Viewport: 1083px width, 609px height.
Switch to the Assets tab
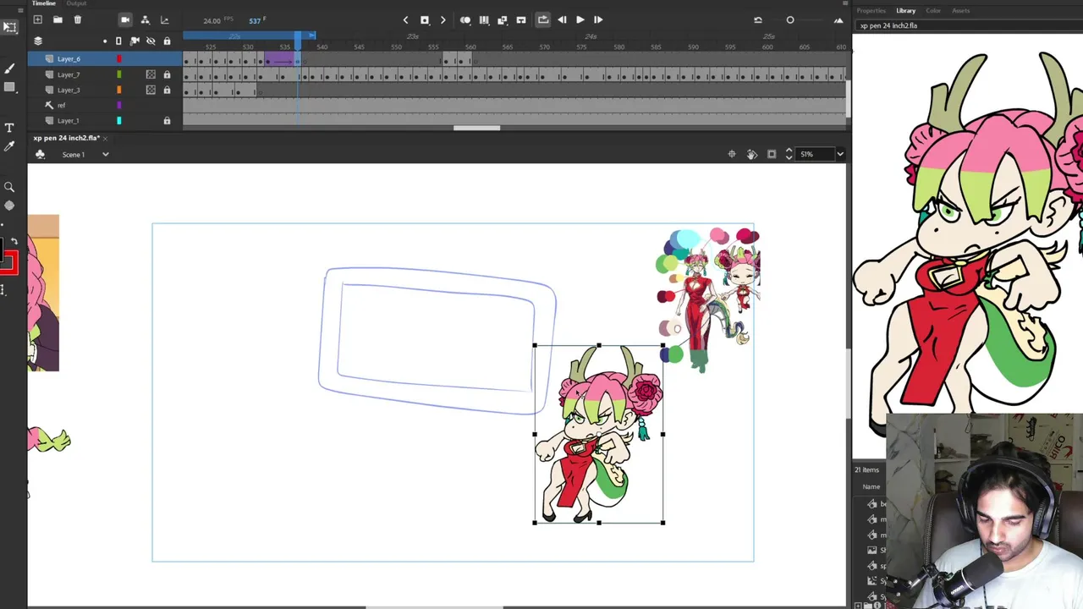pos(960,10)
